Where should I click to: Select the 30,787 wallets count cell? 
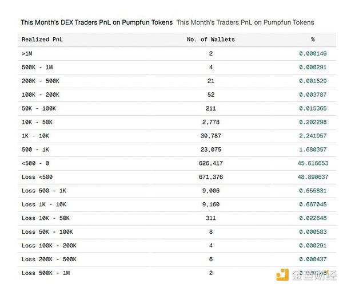click(x=210, y=136)
